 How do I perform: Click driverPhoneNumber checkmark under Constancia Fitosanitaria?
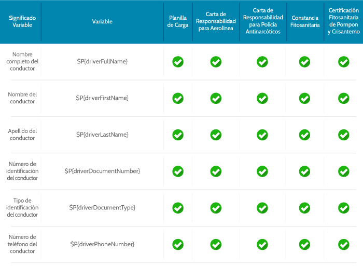[304, 244]
